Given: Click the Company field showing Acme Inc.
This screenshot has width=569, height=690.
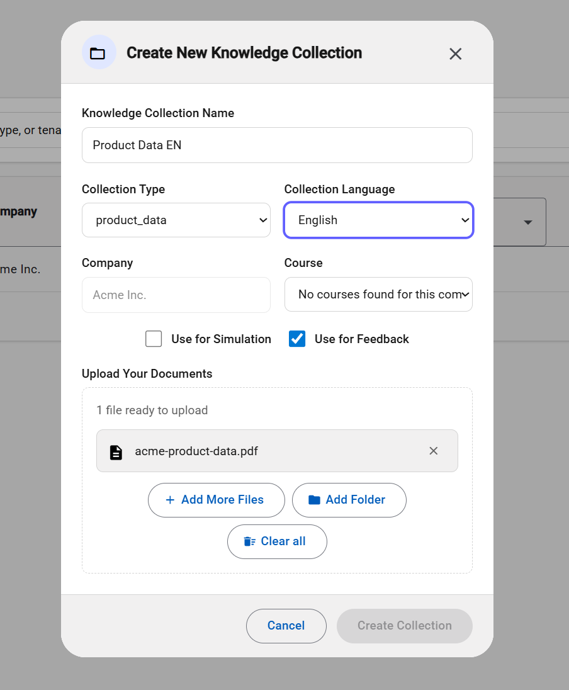Looking at the screenshot, I should tap(176, 295).
